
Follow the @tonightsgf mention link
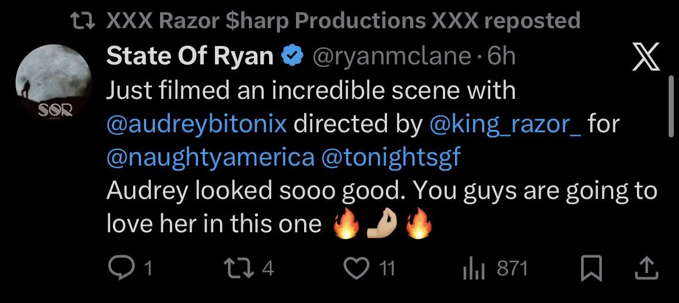[x=394, y=158]
